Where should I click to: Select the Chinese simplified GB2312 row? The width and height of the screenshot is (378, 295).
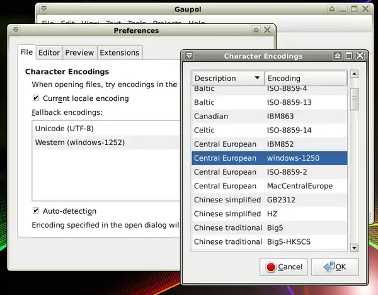269,200
